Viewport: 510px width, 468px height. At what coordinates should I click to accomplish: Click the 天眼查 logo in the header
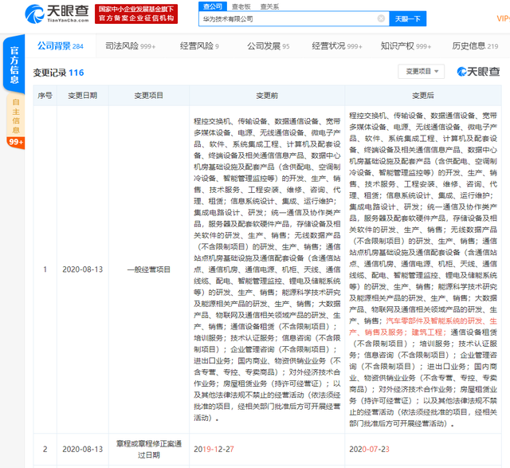48,13
